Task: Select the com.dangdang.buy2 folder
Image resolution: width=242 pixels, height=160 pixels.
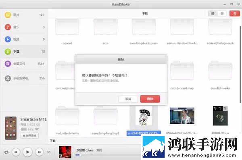Action: pyautogui.click(x=105, y=116)
